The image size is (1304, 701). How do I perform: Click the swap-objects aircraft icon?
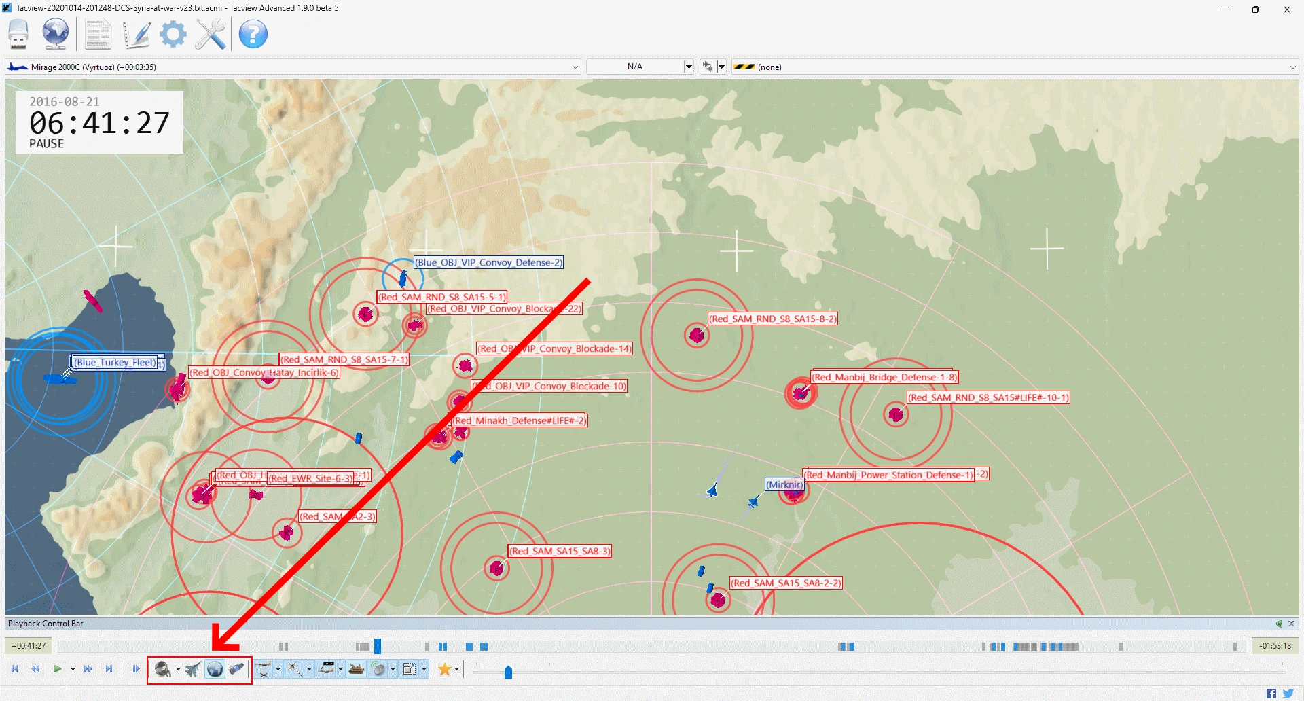point(708,67)
